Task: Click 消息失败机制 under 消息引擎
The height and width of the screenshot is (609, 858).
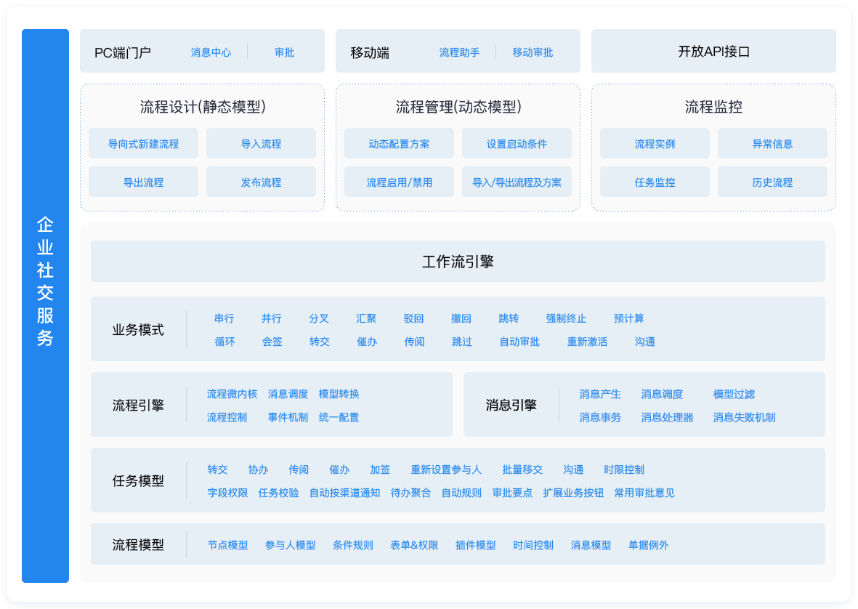Action: click(x=745, y=417)
